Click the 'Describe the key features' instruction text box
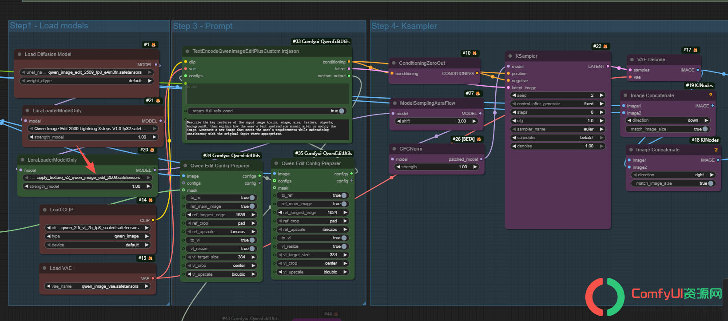 tap(267, 129)
